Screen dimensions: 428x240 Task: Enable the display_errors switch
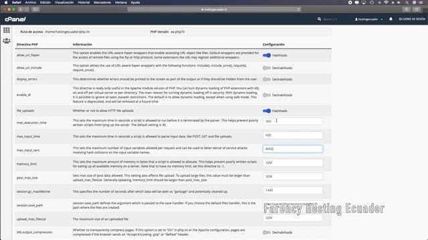pos(267,79)
